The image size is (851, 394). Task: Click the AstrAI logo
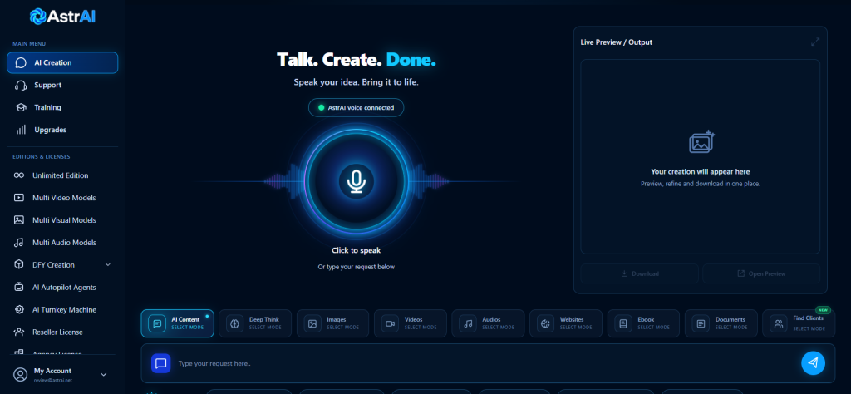(62, 17)
